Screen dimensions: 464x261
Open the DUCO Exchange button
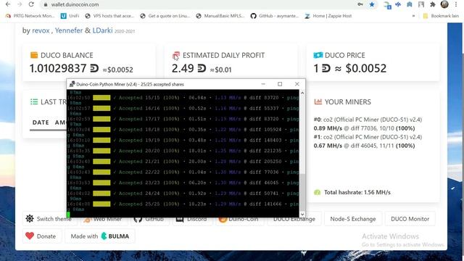(294, 219)
